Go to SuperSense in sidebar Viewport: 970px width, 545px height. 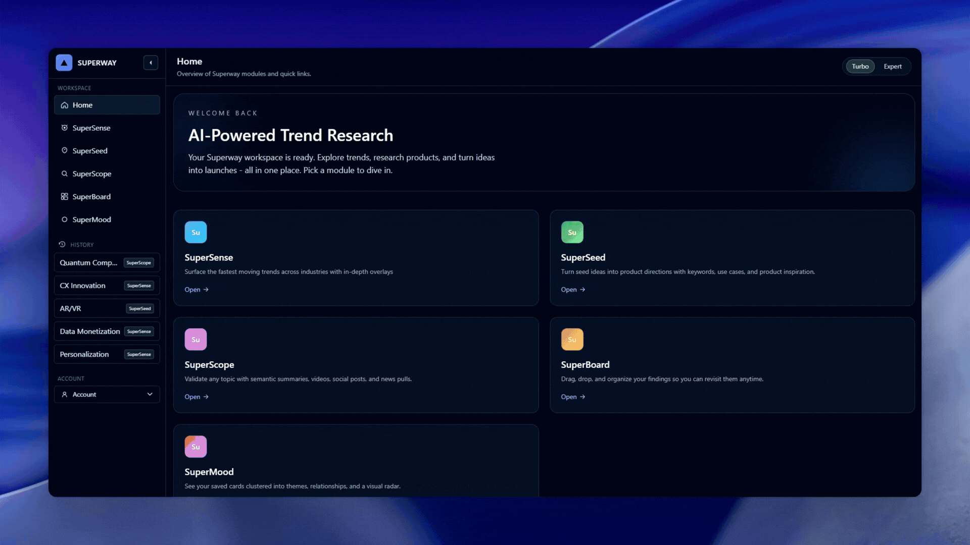(91, 128)
